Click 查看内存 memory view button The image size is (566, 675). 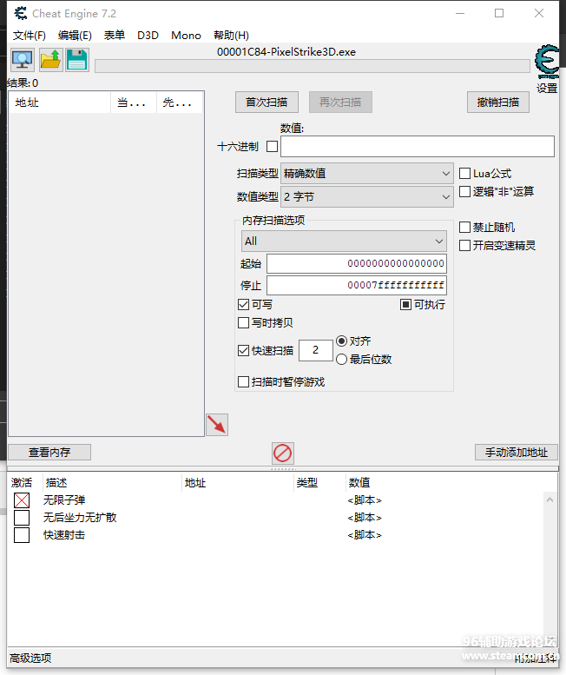(49, 453)
